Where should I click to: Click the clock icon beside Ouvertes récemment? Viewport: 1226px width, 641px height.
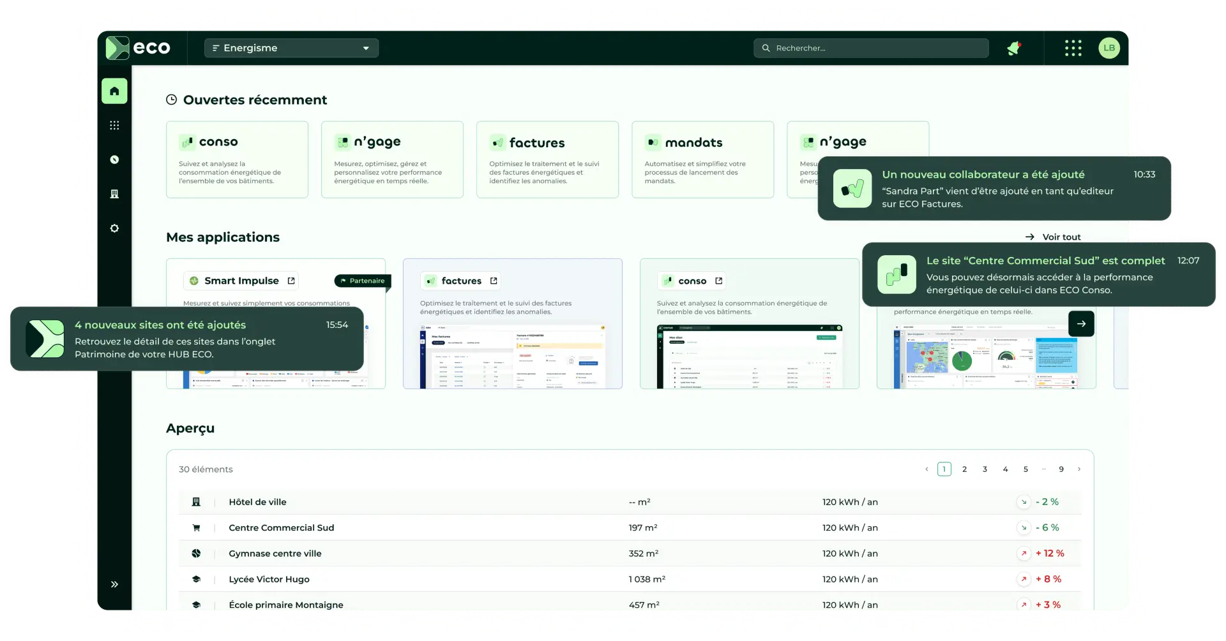click(171, 99)
